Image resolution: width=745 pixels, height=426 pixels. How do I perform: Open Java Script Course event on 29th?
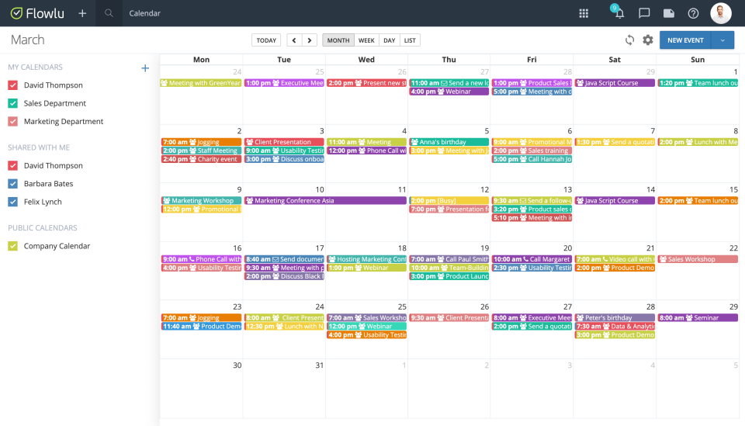tap(615, 82)
